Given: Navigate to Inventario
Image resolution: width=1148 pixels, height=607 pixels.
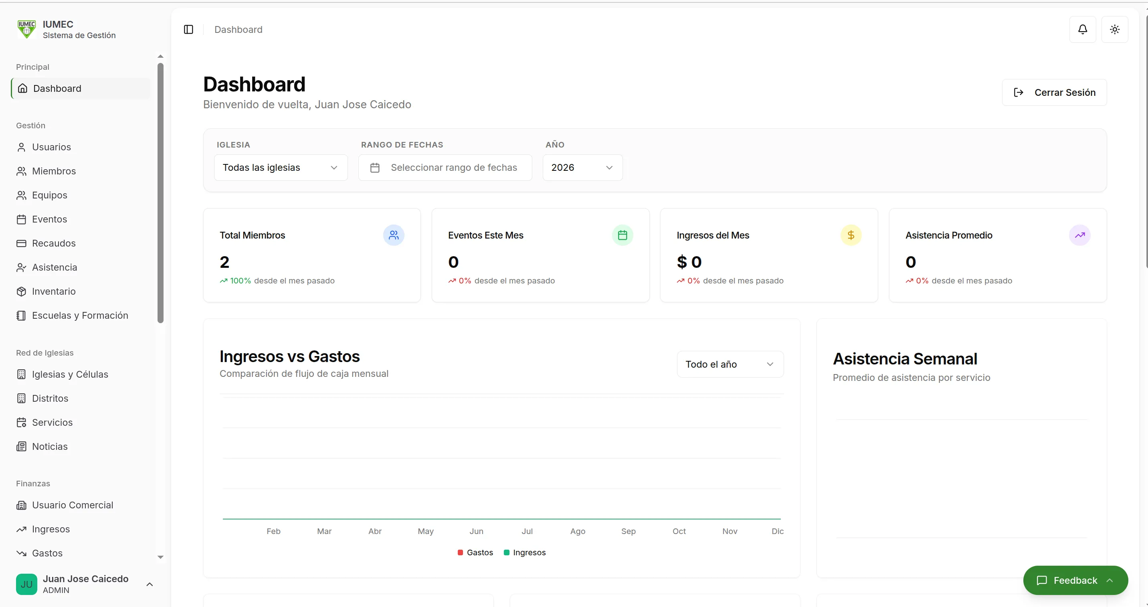Looking at the screenshot, I should (81, 291).
